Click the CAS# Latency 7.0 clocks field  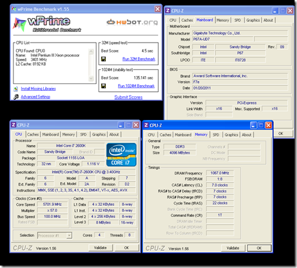click(220, 185)
